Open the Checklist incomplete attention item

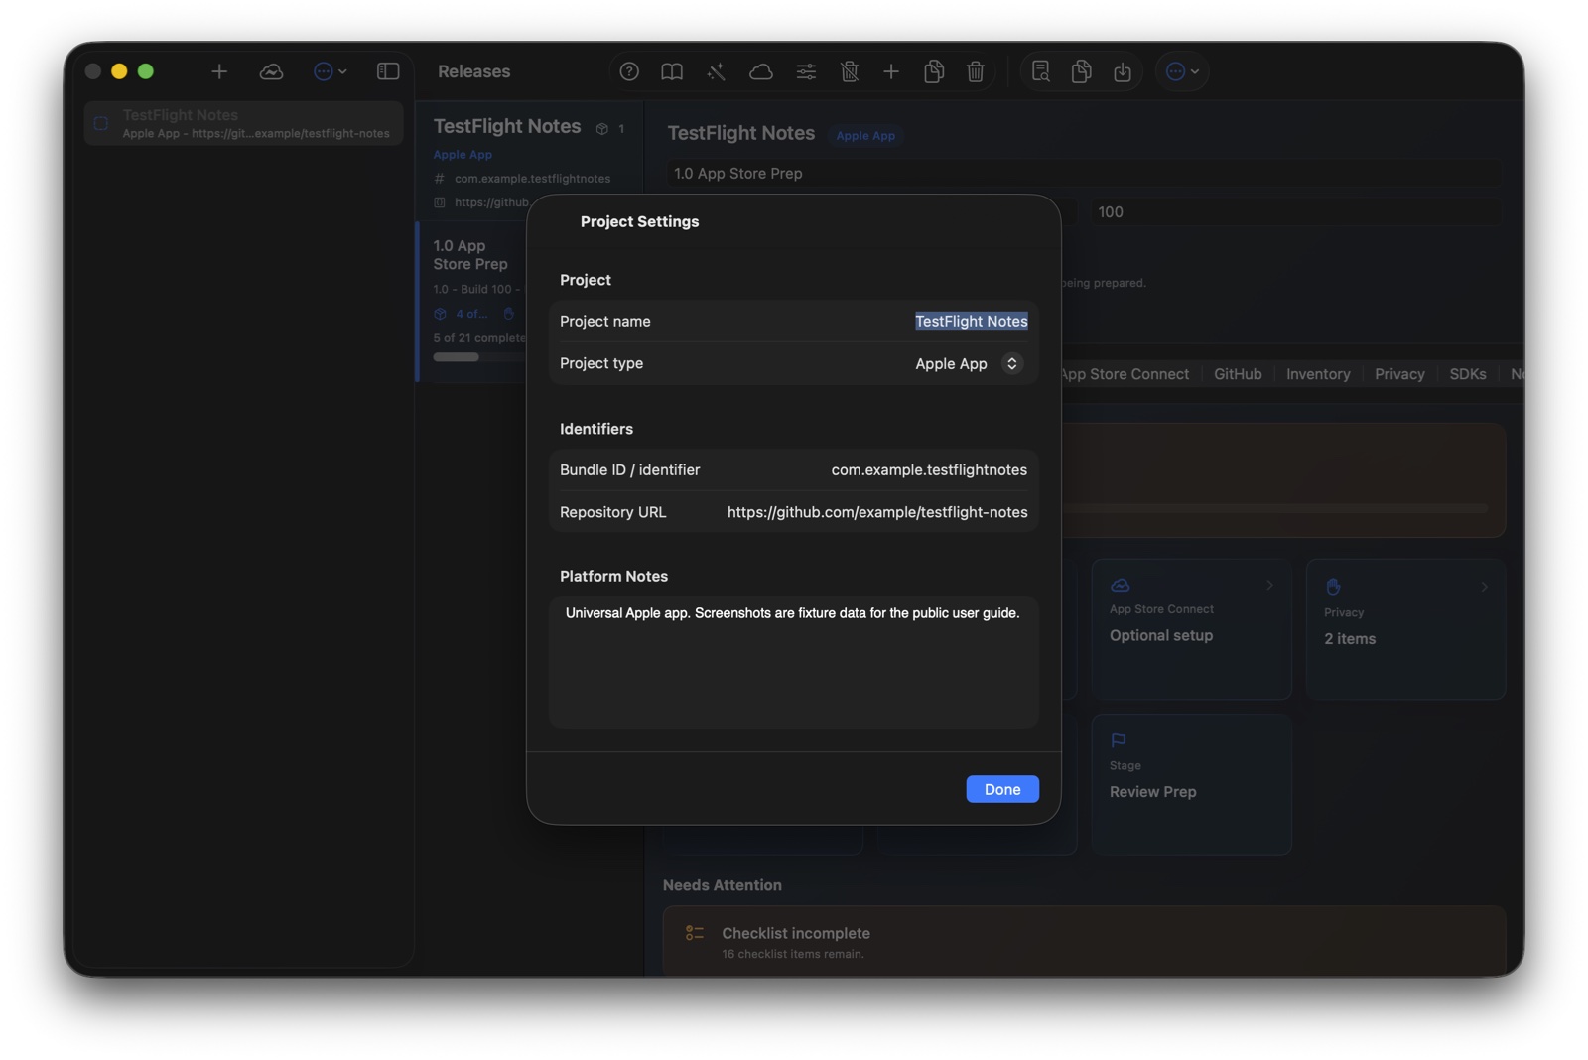[x=1085, y=941]
